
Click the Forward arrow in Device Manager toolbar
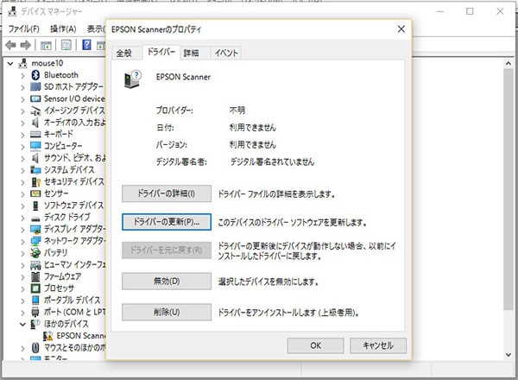pos(25,45)
